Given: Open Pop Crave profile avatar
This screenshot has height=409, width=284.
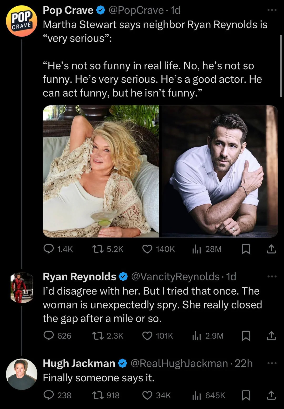Looking at the screenshot, I should pos(22,21).
